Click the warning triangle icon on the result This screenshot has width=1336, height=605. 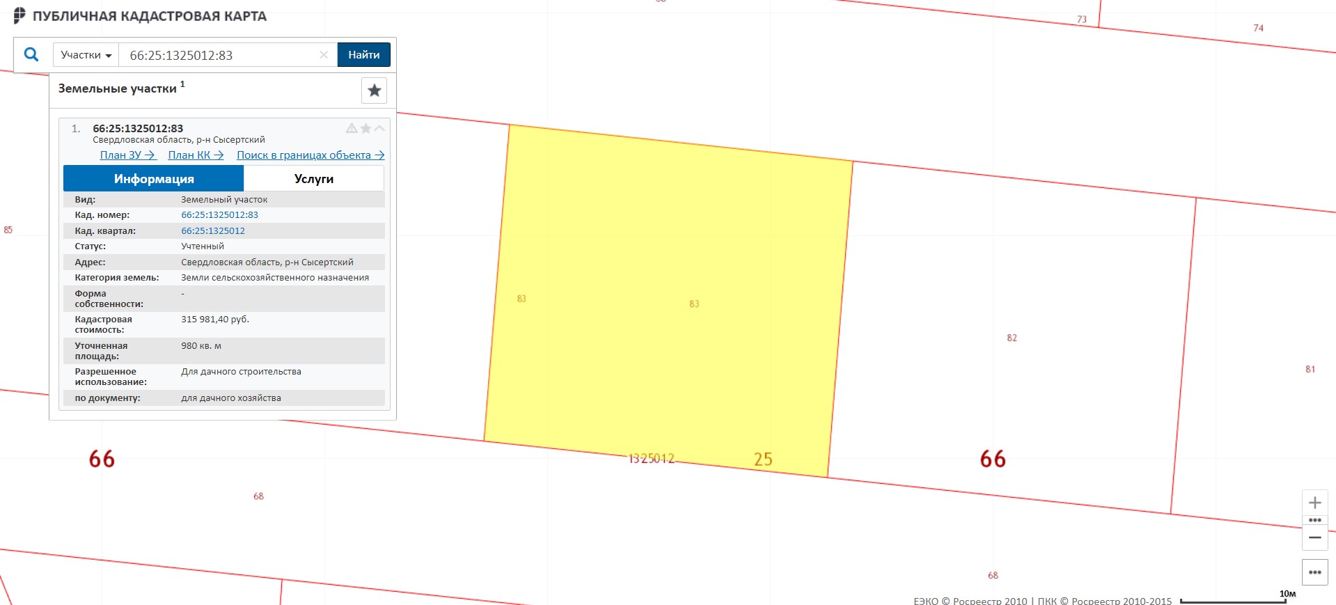point(352,128)
